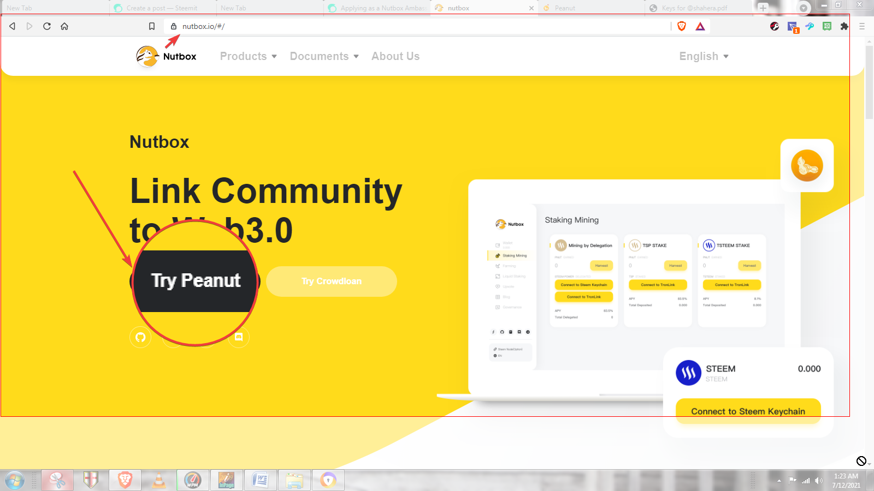
Task: Open Microsoft Word from the taskbar
Action: (x=261, y=481)
